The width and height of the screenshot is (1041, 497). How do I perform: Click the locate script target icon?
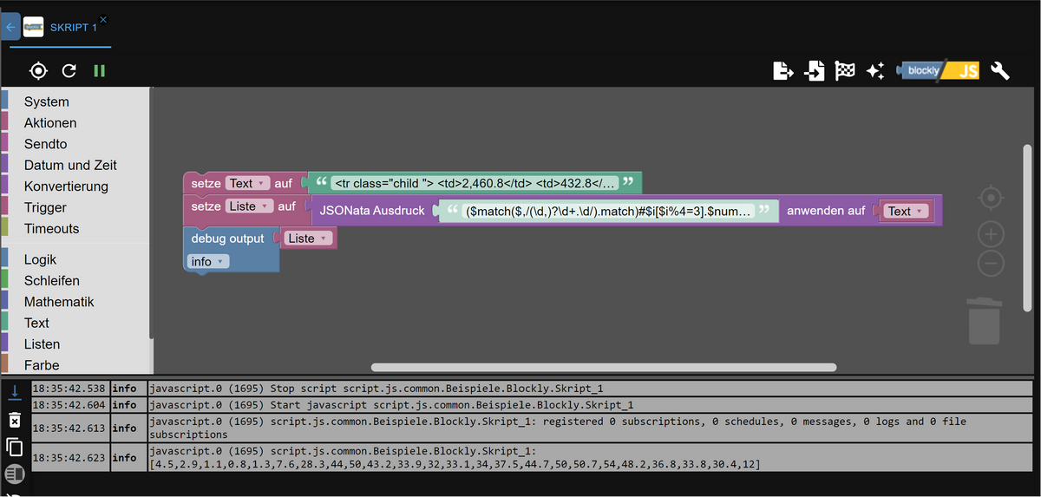(x=38, y=71)
